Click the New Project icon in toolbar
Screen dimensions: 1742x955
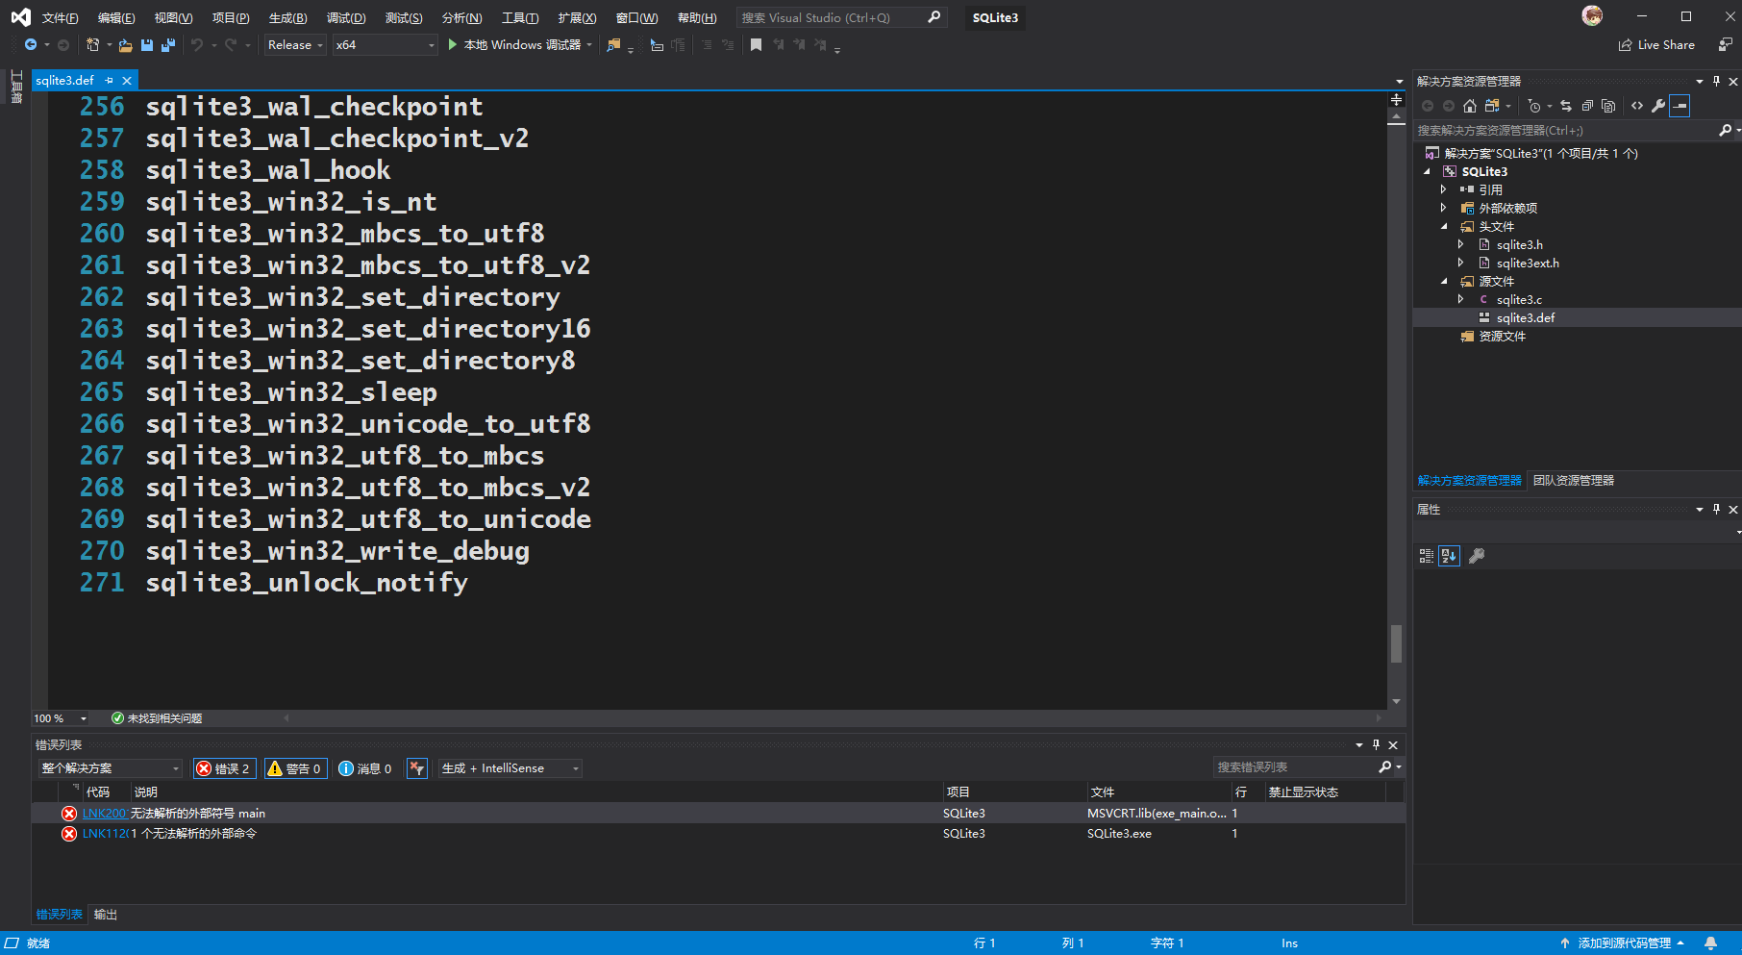click(92, 45)
